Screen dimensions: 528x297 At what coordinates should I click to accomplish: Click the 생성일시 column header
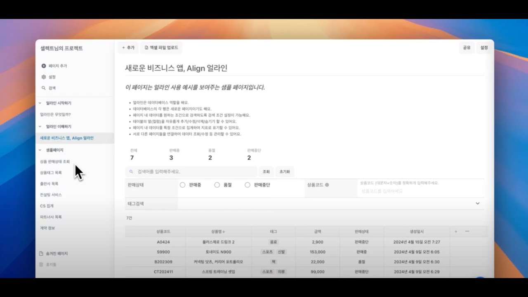[417, 232]
